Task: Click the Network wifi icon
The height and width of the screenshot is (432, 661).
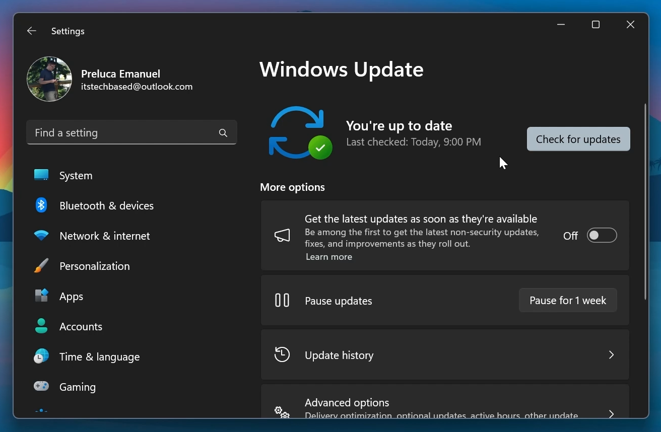Action: [41, 236]
